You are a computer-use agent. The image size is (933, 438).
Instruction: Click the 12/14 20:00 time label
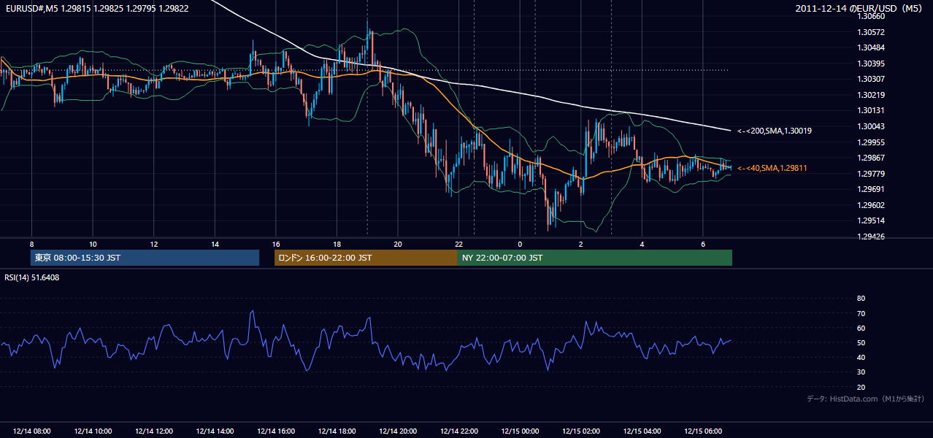click(398, 431)
